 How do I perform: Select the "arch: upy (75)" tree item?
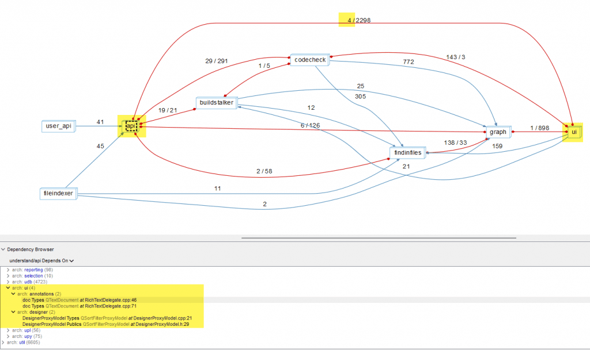[26, 336]
